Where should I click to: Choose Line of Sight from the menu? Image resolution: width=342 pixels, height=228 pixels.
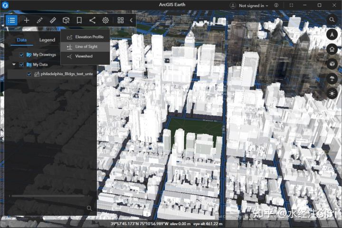[x=85, y=47]
